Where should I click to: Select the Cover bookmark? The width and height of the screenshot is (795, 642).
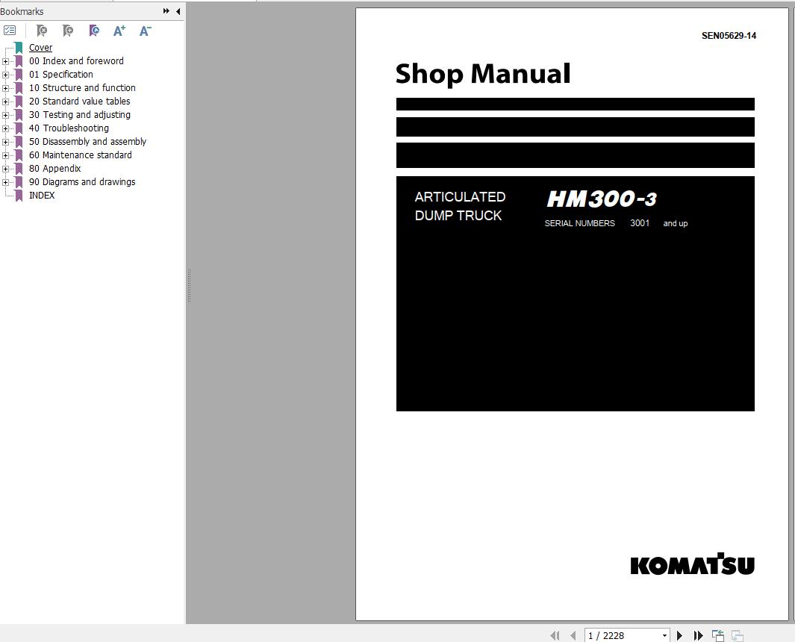point(40,48)
